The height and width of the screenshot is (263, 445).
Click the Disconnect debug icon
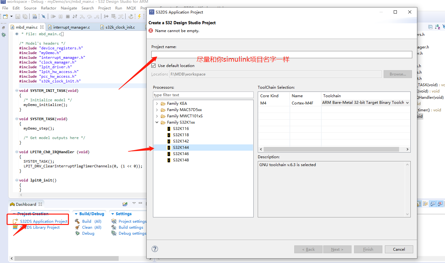[75, 16]
